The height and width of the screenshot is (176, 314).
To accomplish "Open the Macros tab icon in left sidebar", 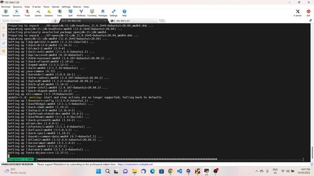I will click(x=3, y=44).
